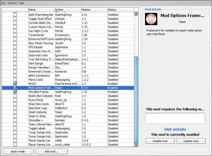Click the Disable mod button

(x=160, y=141)
